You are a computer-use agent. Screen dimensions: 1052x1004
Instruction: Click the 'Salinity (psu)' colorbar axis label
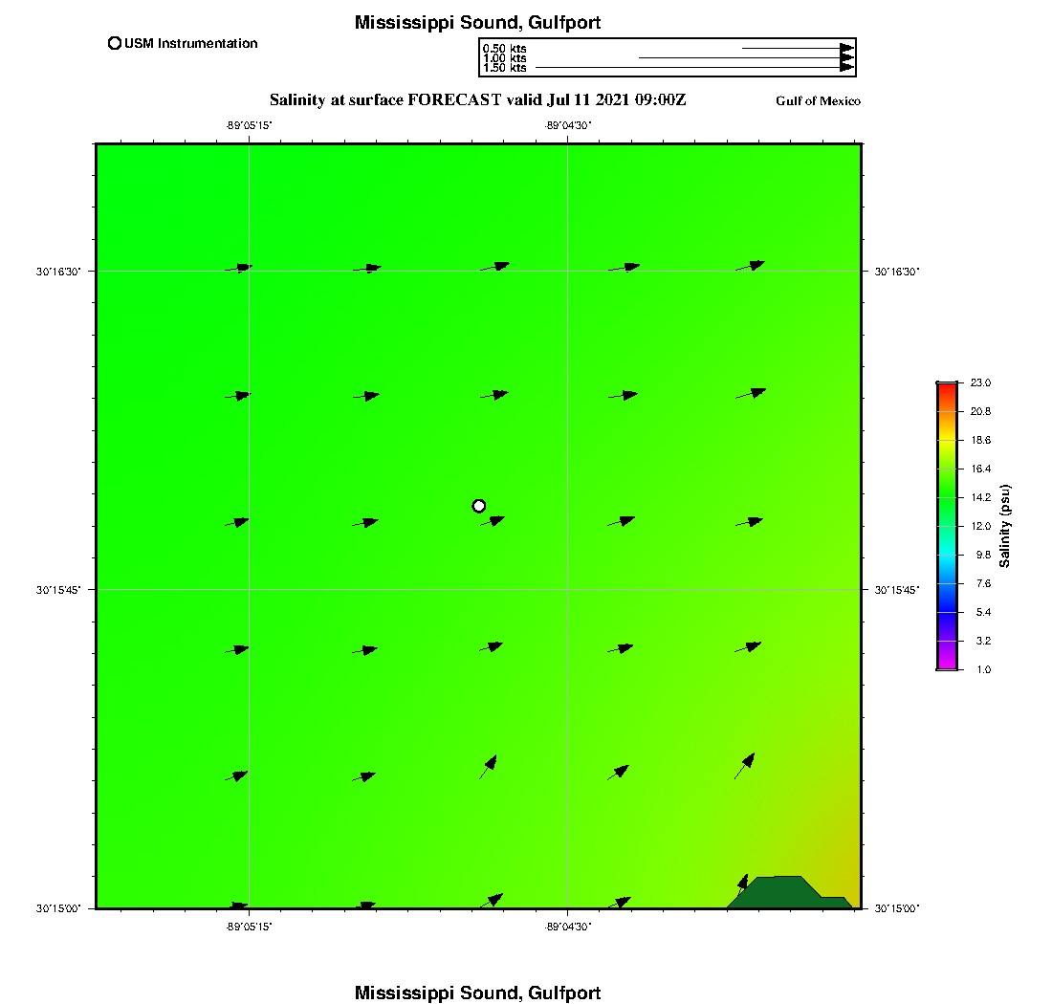point(1005,526)
